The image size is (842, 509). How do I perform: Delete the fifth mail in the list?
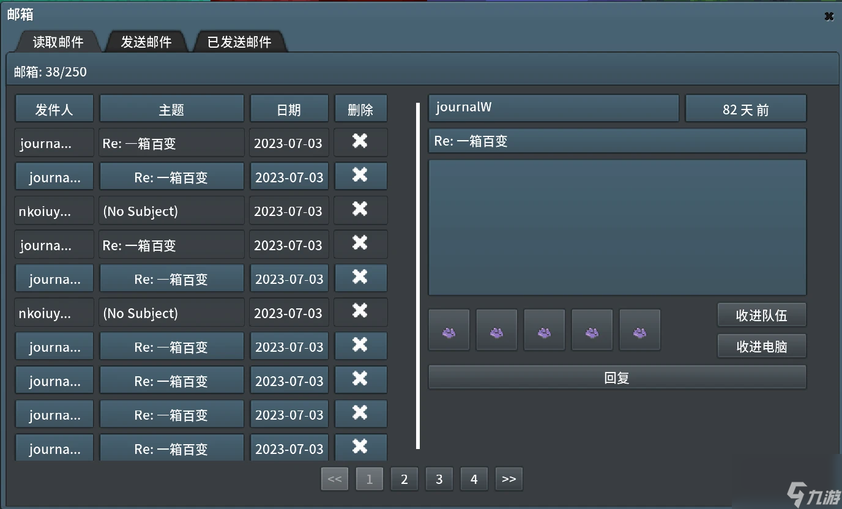click(360, 278)
